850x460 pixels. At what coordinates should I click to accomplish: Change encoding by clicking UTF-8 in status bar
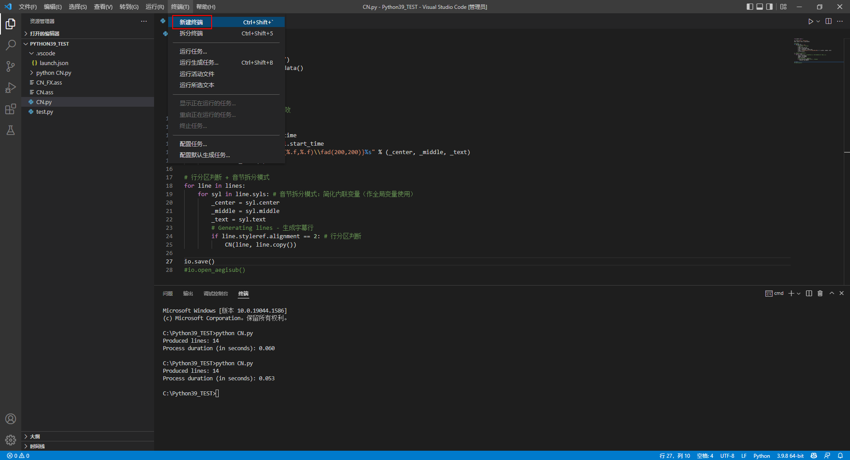pyautogui.click(x=727, y=456)
